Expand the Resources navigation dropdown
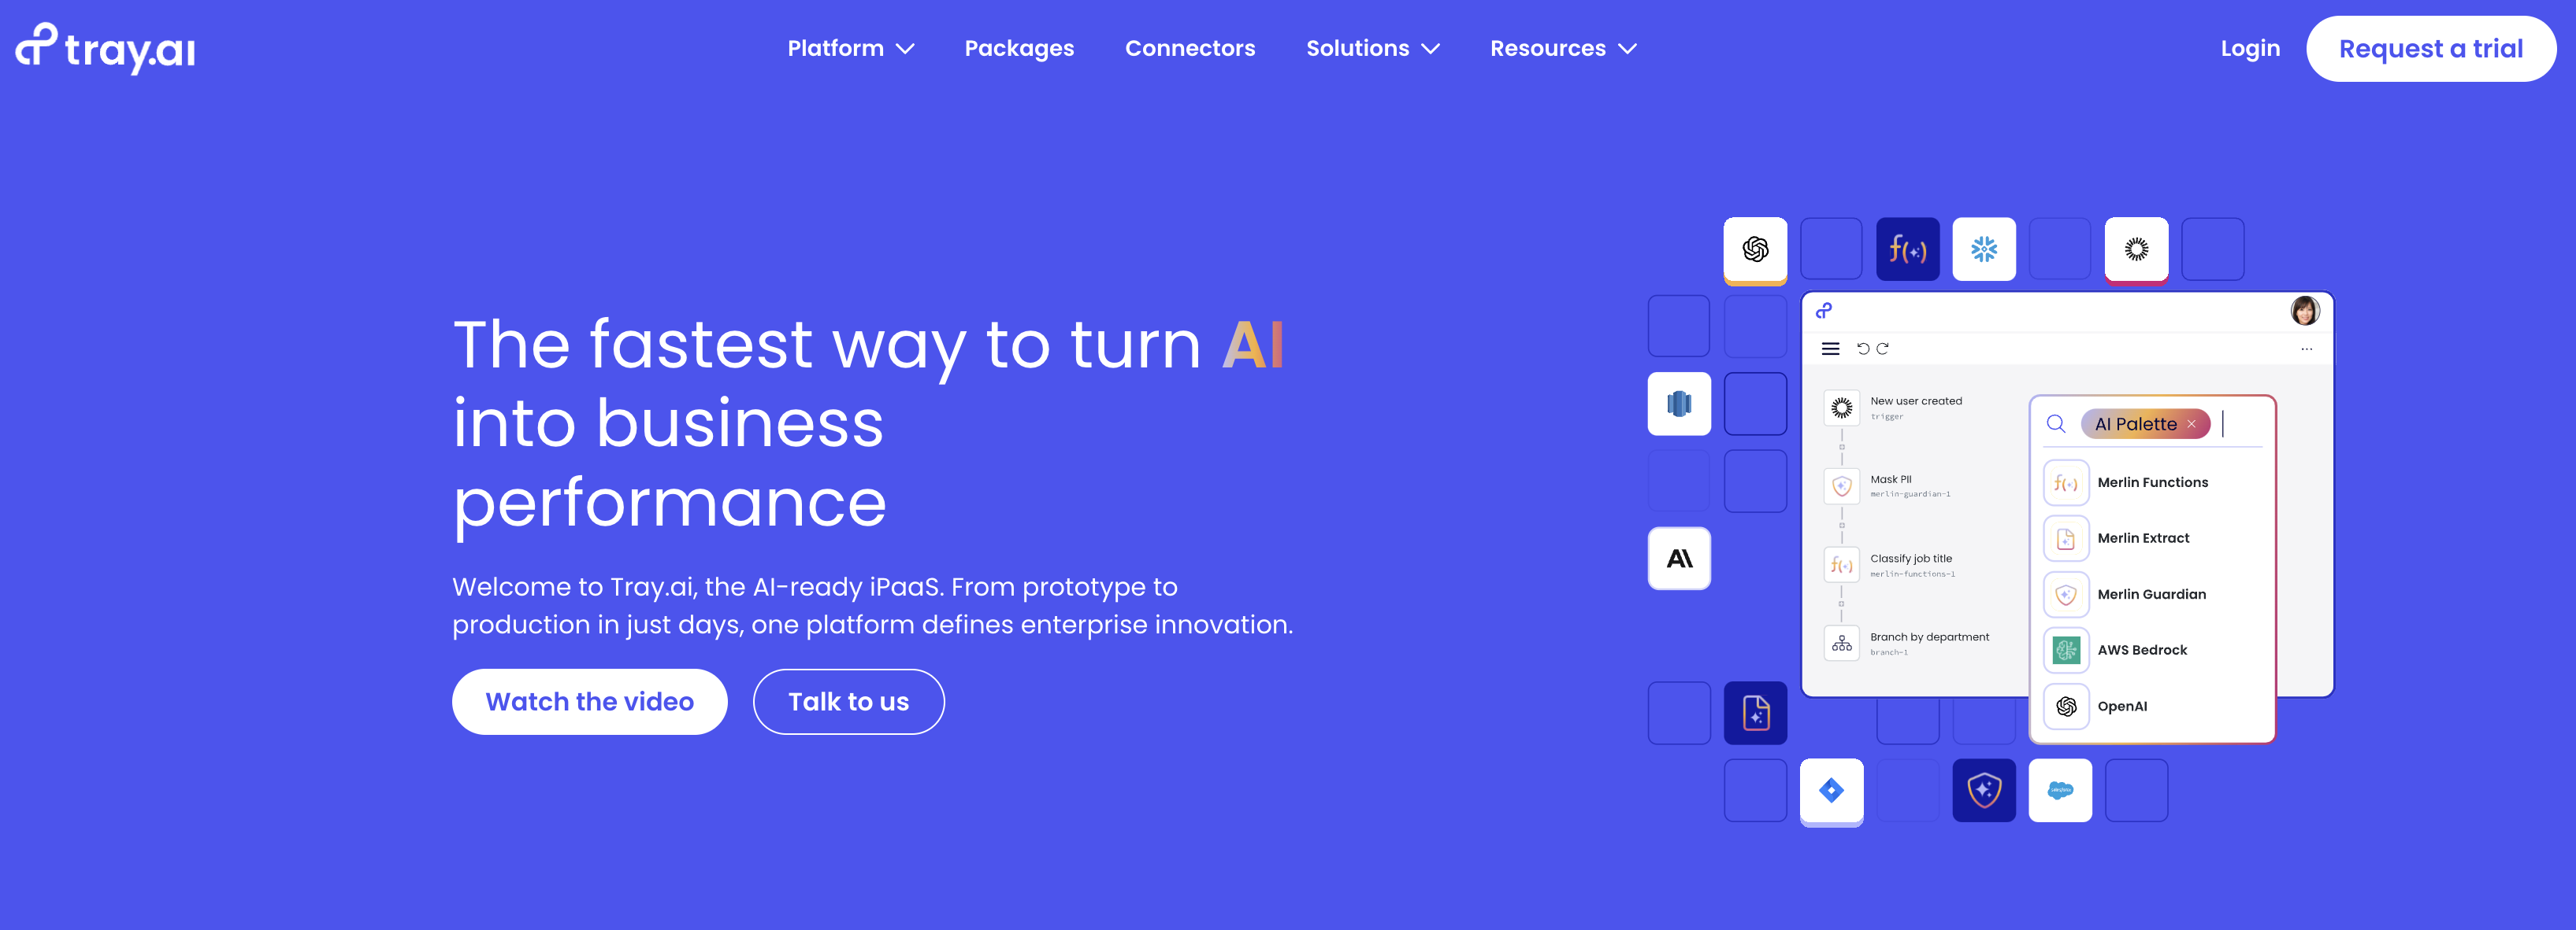This screenshot has height=930, width=2576. pyautogui.click(x=1562, y=47)
